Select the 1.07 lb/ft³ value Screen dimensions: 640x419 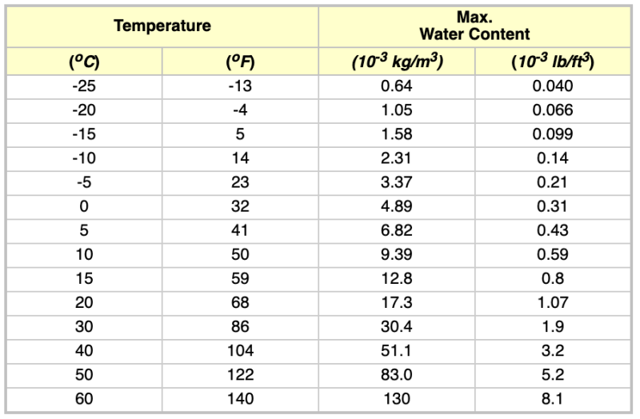[553, 303]
